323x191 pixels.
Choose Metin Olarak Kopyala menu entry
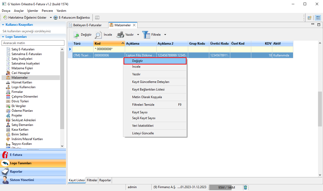coord(147,97)
